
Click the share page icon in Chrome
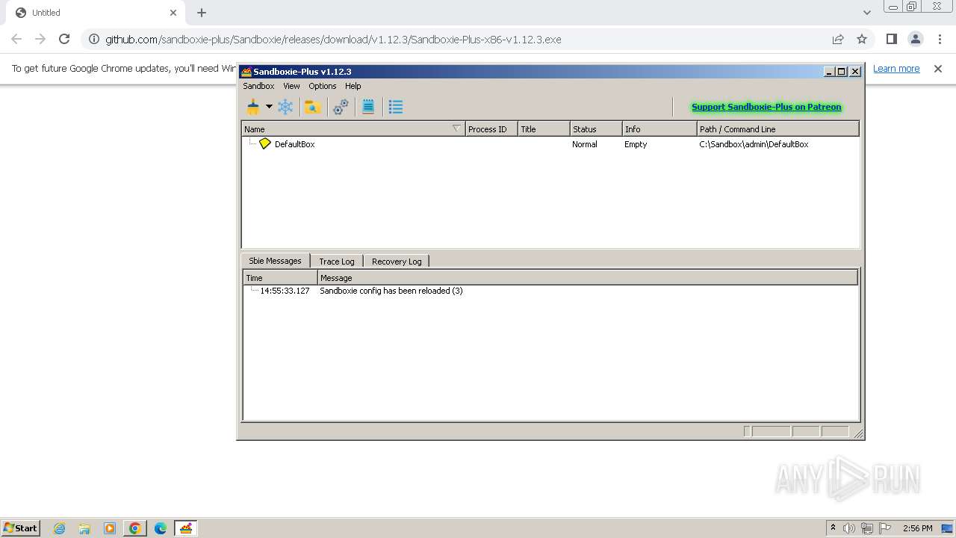click(838, 39)
